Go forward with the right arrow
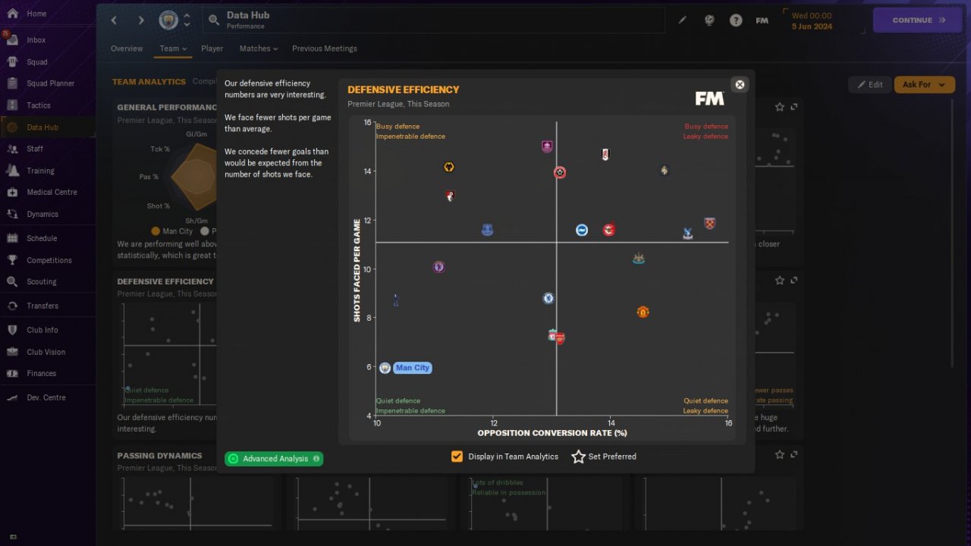Viewport: 971px width, 546px height. (x=140, y=20)
